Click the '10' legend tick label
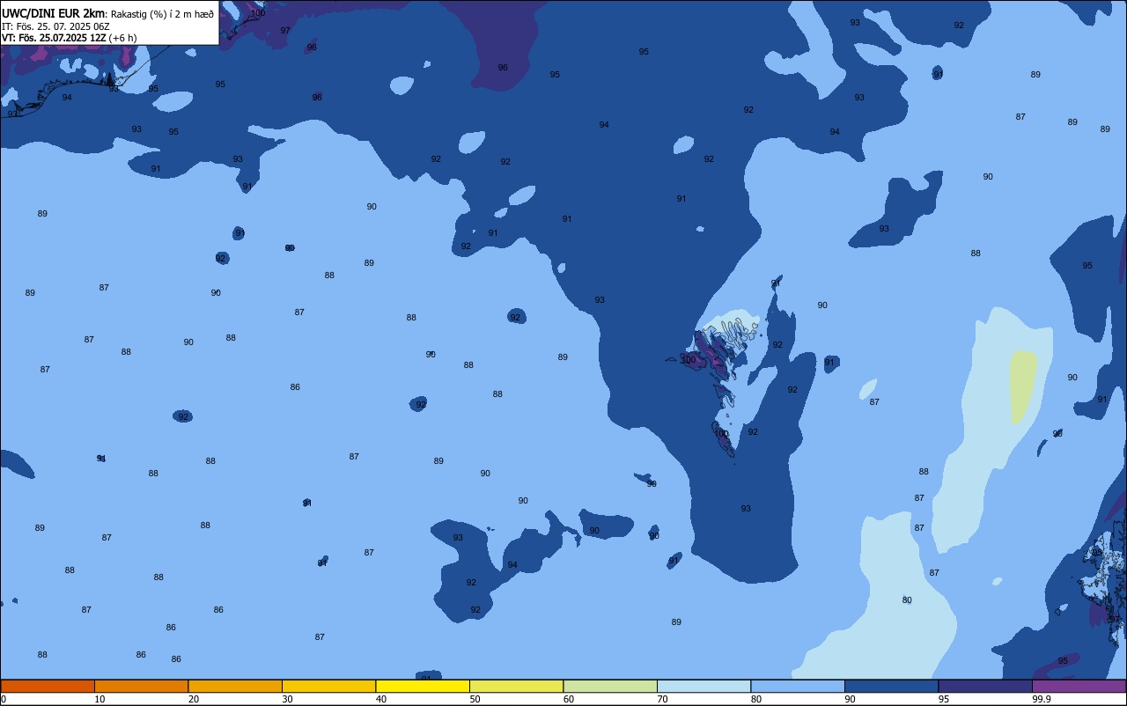1127x706 pixels. click(x=99, y=699)
